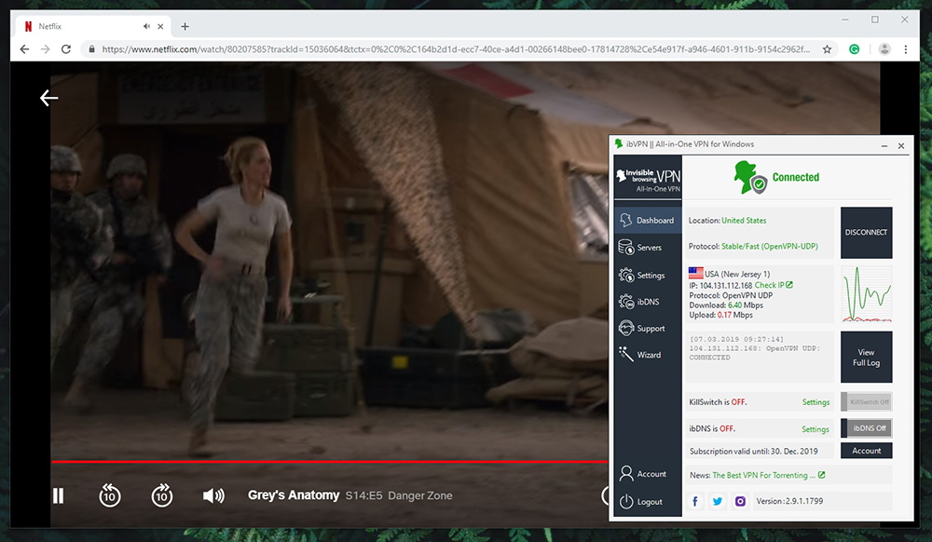This screenshot has width=932, height=542.
Task: Open the Dashboard section in ibVPN
Action: [648, 220]
